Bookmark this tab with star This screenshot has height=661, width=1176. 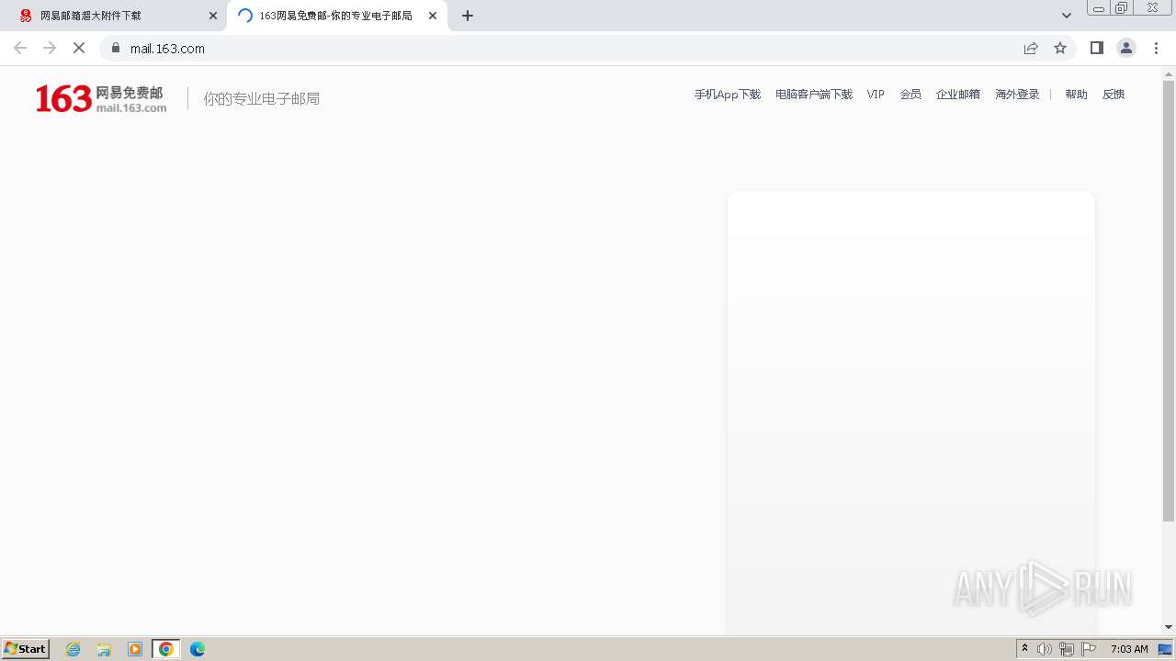tap(1060, 48)
